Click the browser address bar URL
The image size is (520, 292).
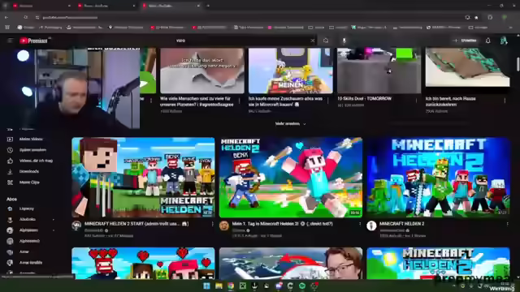coord(71,17)
